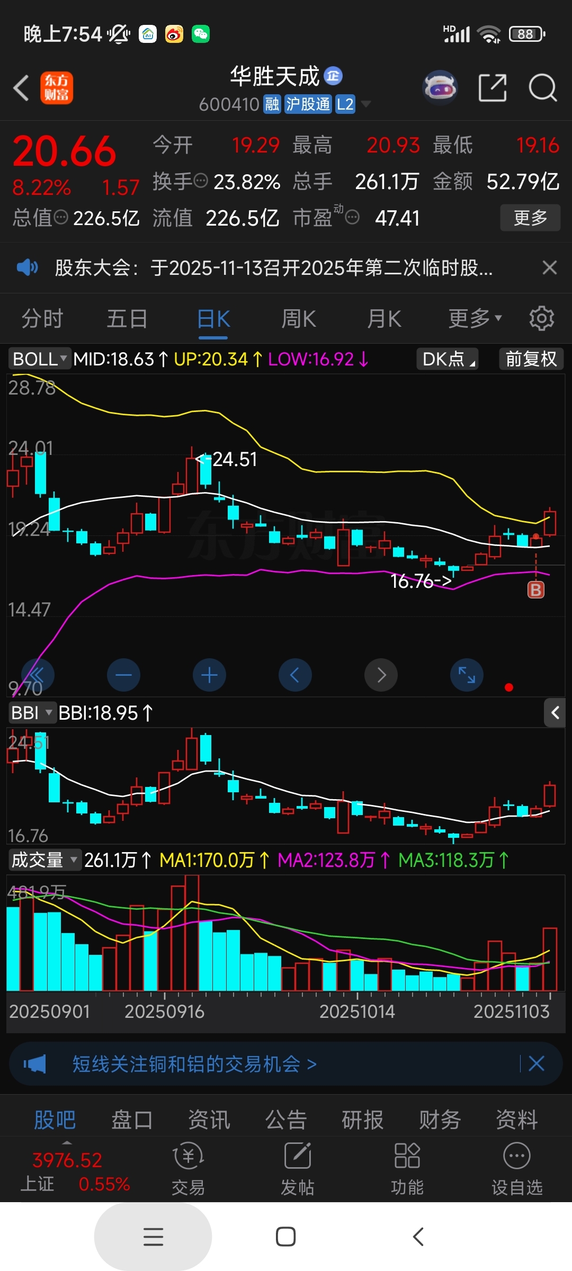Open 交易 trade button
The image size is (572, 1271).
[188, 1169]
